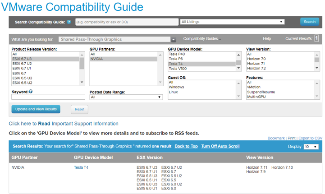This screenshot has height=194, width=325.
Task: Select All in Product Release Version list
Action: (46, 54)
